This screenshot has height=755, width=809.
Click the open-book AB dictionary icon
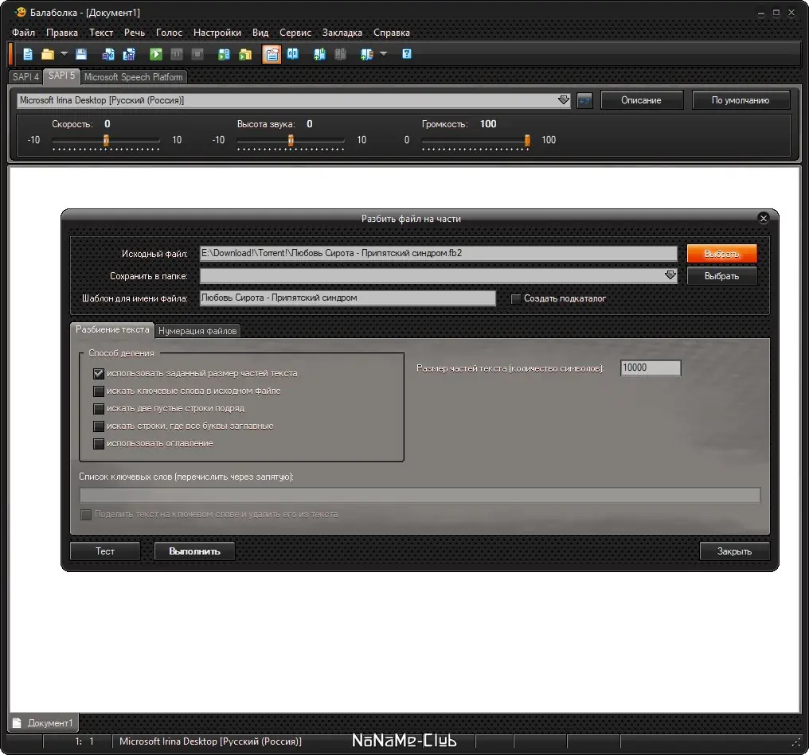pyautogui.click(x=292, y=54)
